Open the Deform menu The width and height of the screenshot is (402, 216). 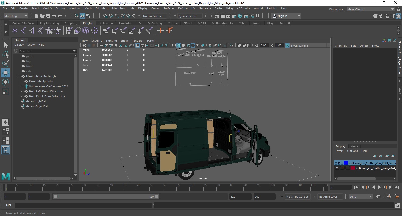click(x=183, y=8)
